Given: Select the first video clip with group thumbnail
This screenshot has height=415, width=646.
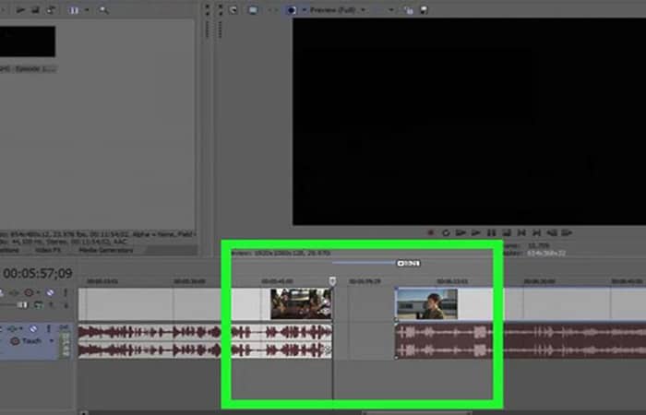Looking at the screenshot, I should (x=205, y=303).
